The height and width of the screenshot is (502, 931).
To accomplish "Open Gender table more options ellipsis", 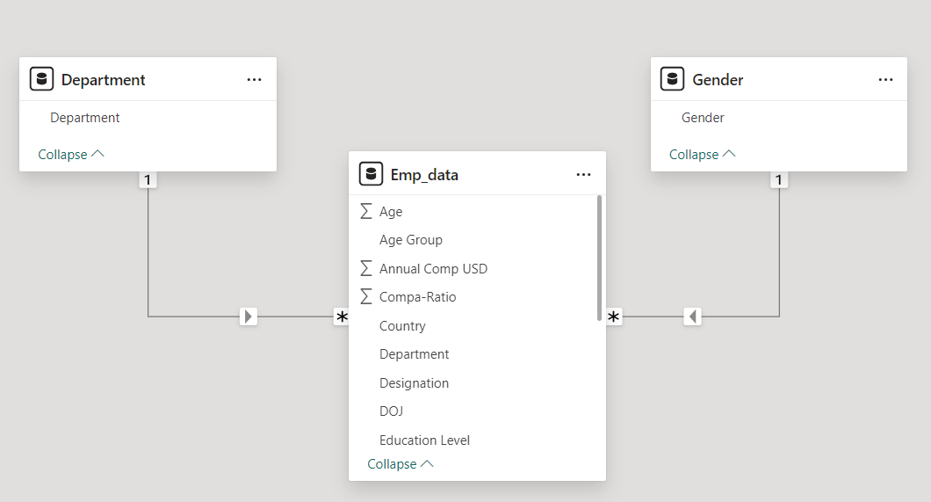I will coord(885,79).
